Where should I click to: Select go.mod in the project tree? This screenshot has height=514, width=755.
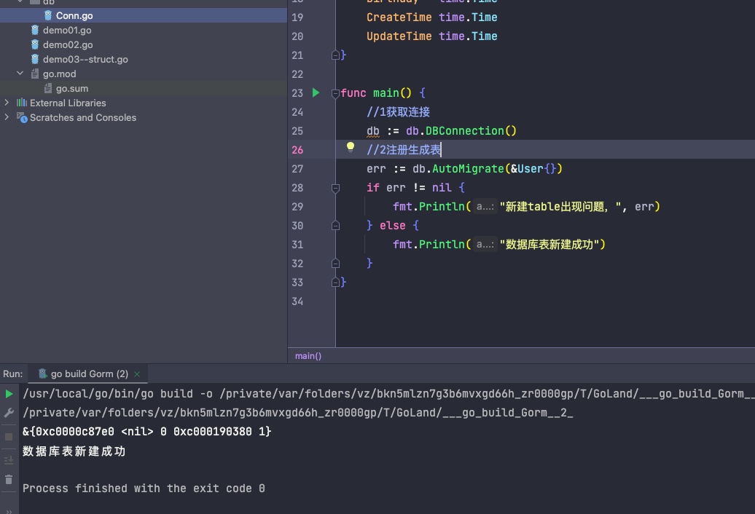coord(59,74)
